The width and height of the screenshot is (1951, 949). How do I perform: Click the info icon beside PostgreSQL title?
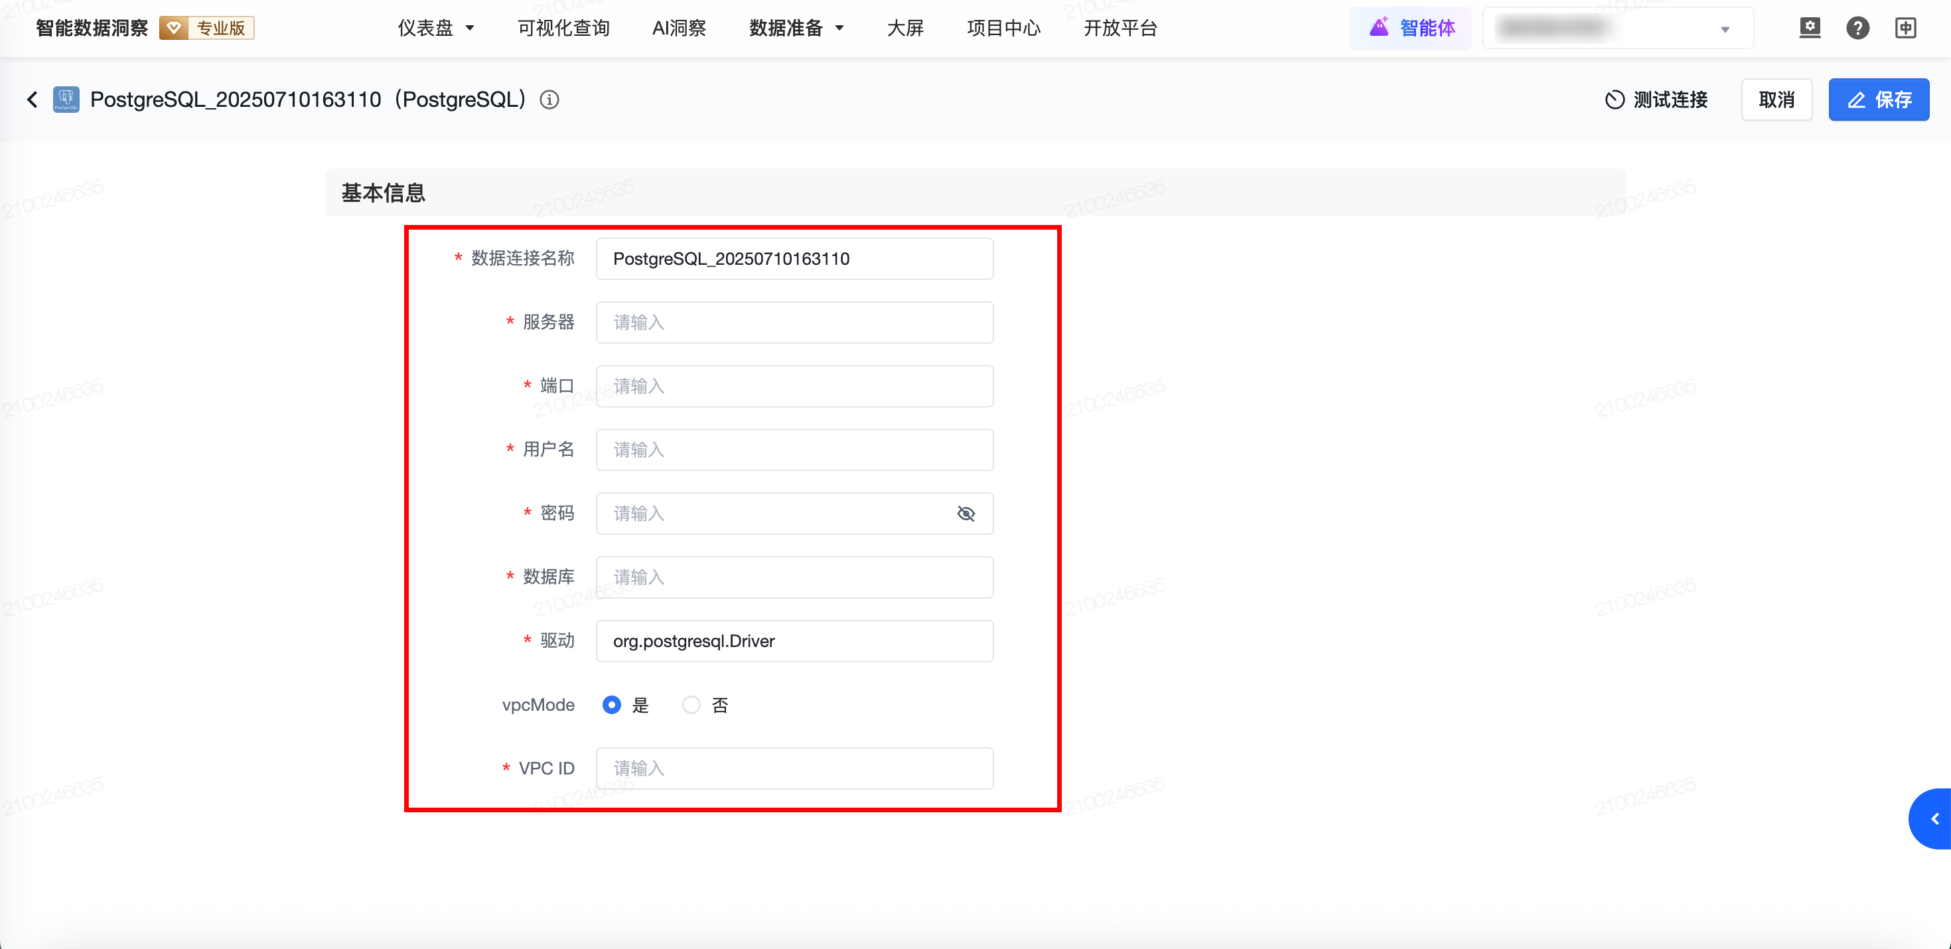(549, 100)
